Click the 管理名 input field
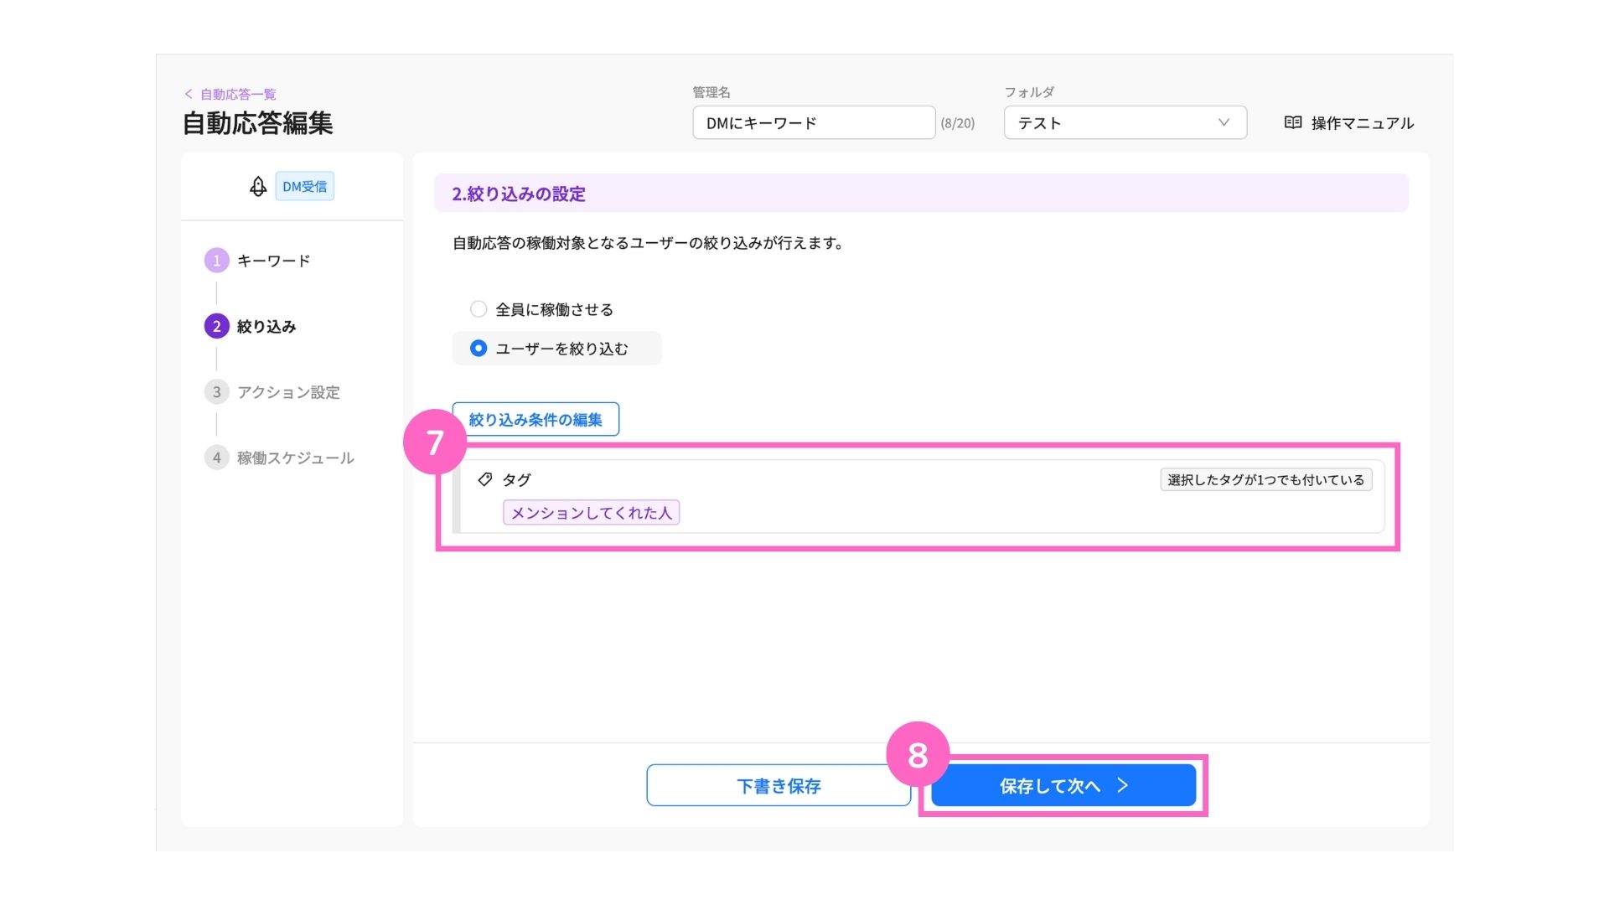 tap(814, 122)
